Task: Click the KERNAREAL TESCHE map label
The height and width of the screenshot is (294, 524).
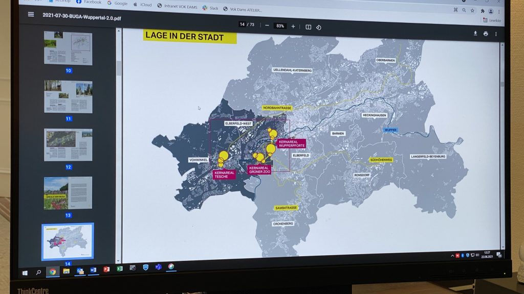Action: pyautogui.click(x=224, y=175)
